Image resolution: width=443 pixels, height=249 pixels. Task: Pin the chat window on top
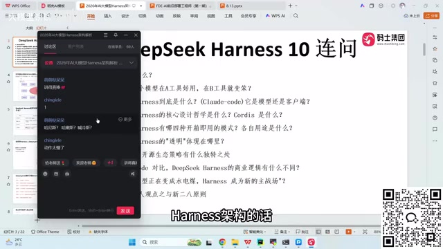[116, 35]
